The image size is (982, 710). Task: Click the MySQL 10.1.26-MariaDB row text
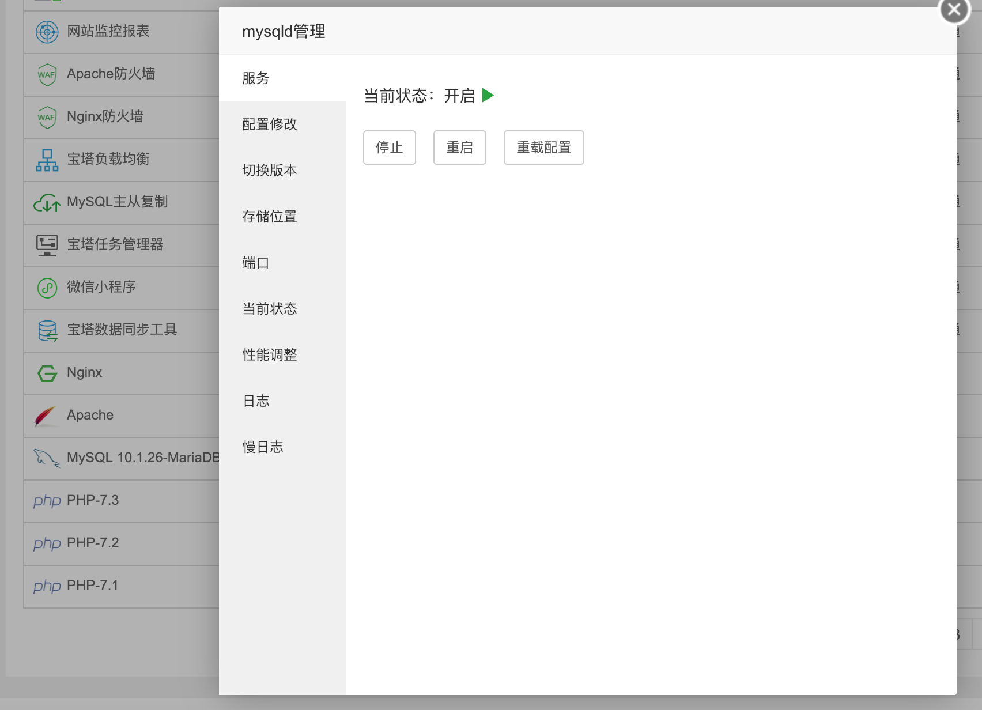point(143,458)
